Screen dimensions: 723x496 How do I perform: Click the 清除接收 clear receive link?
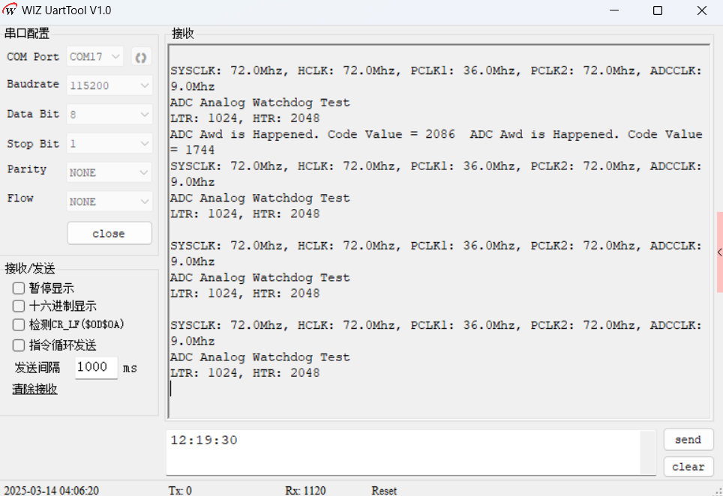pos(34,389)
